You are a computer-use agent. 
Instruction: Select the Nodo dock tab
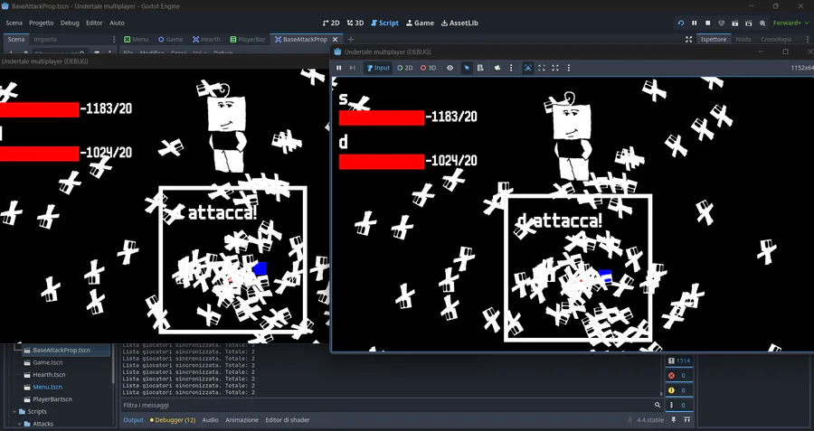(743, 40)
